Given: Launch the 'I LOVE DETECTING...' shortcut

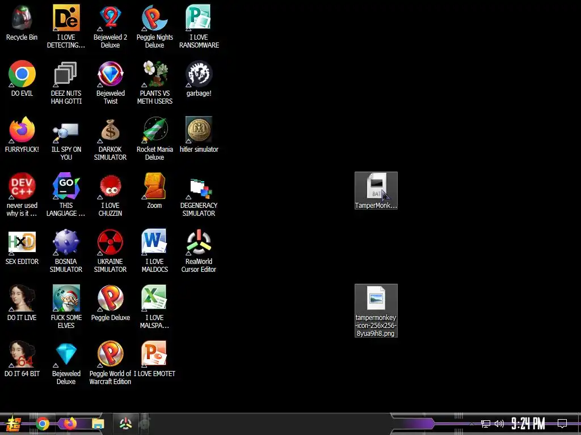Looking at the screenshot, I should 66,26.
